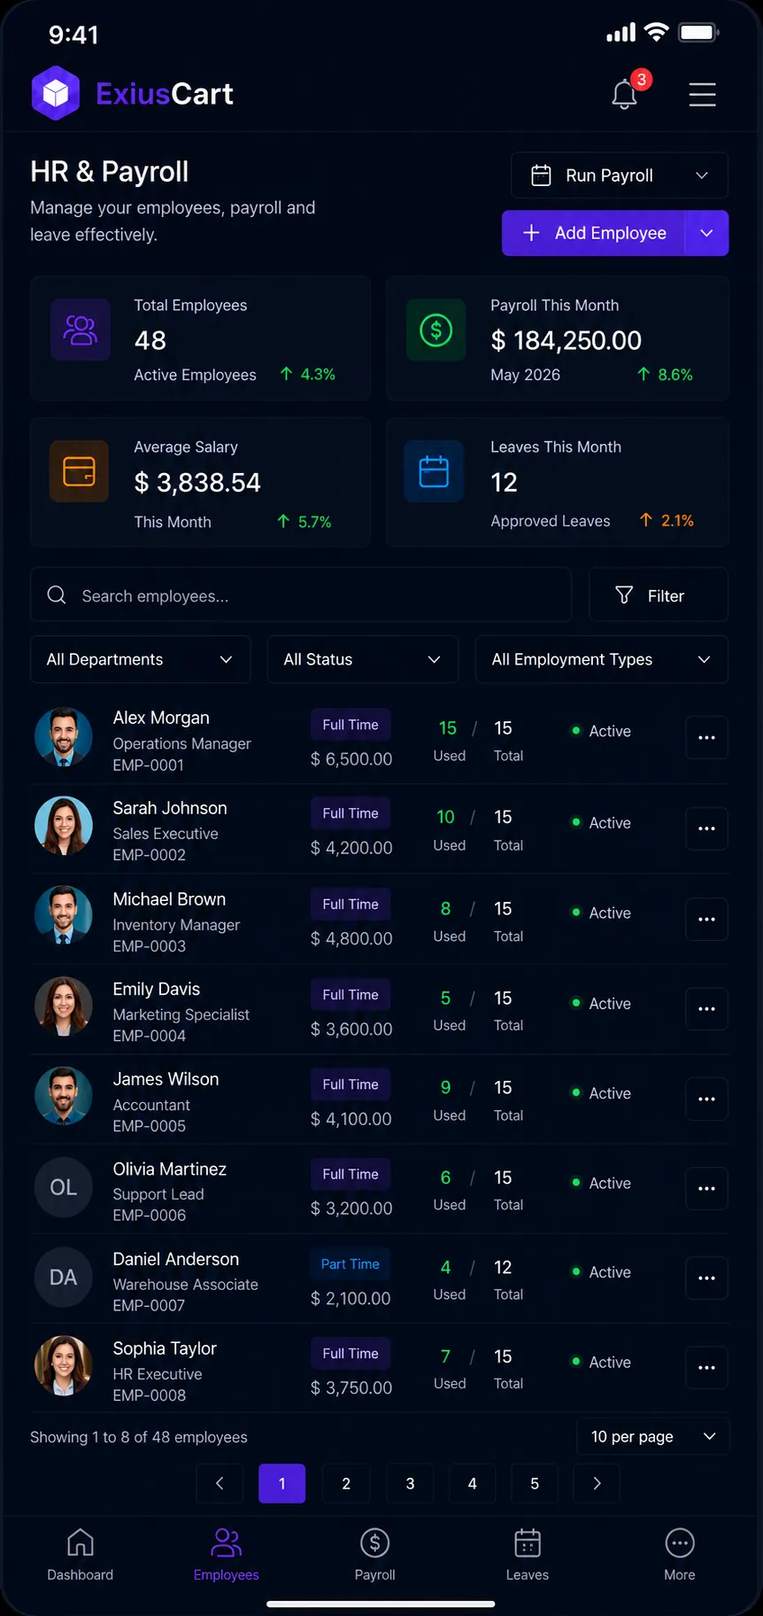Go to page 5

535,1483
